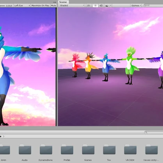This screenshot has height=163, width=163.
Task: Open the Xiexes-Unity folder
Action: point(151,149)
